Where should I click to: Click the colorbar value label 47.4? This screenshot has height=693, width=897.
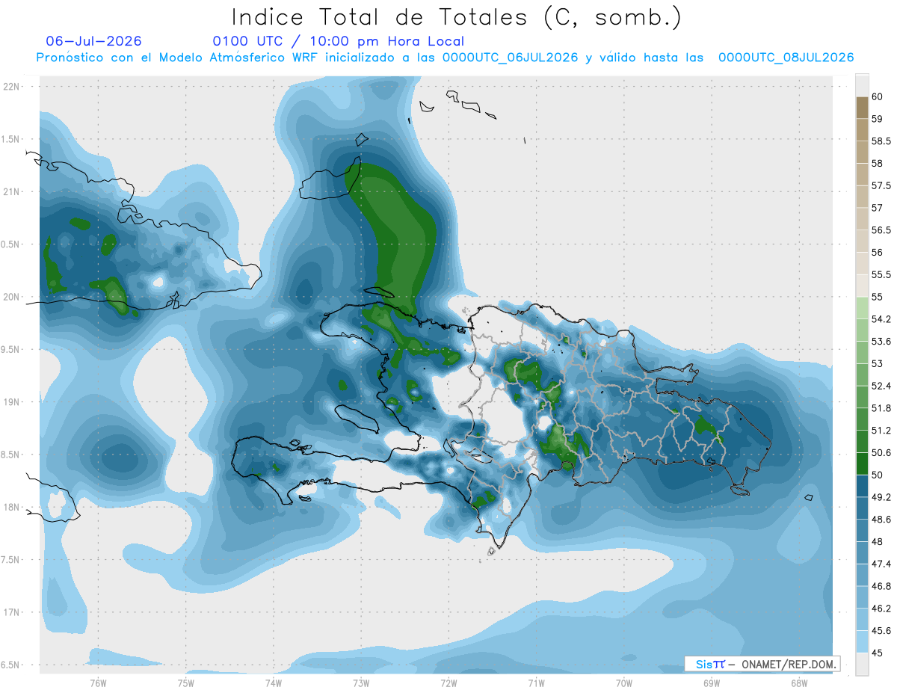click(881, 564)
